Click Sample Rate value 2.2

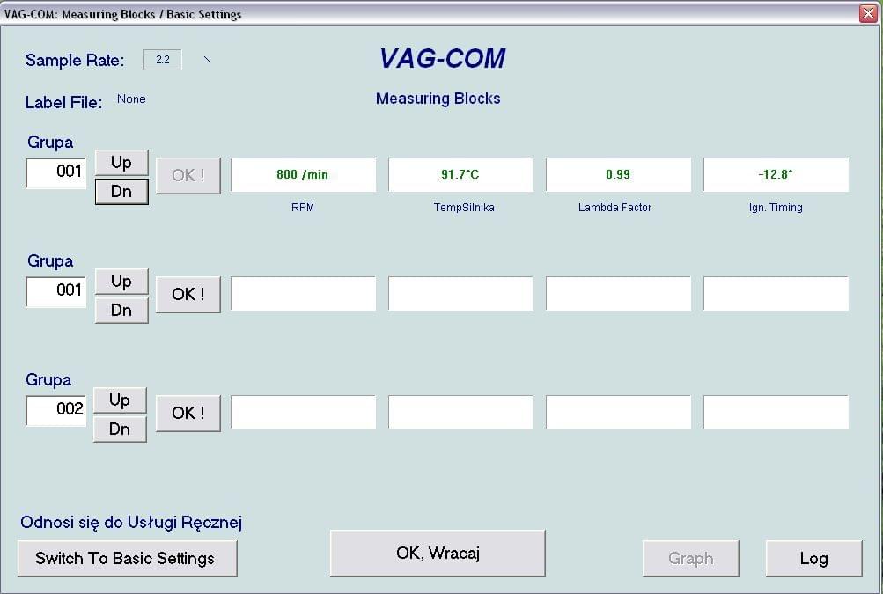163,60
